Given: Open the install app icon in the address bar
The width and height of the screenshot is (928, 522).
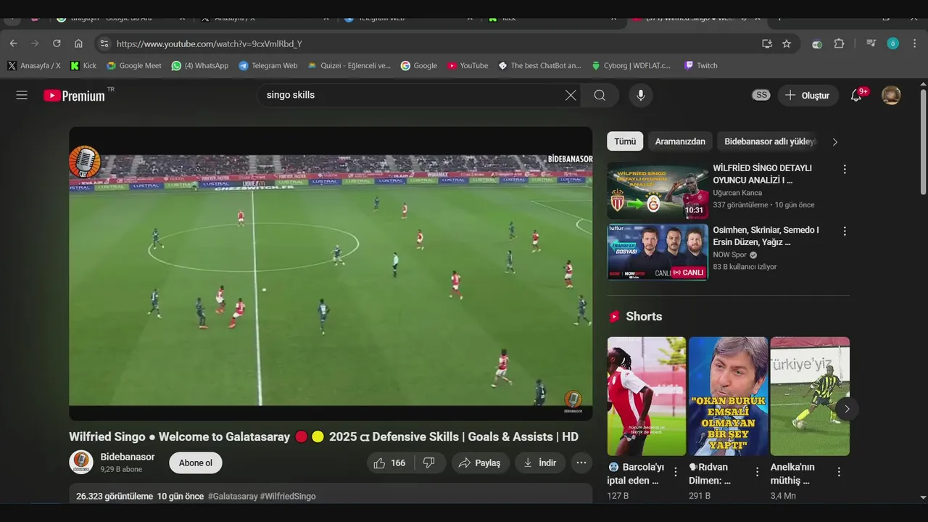Looking at the screenshot, I should pos(767,43).
